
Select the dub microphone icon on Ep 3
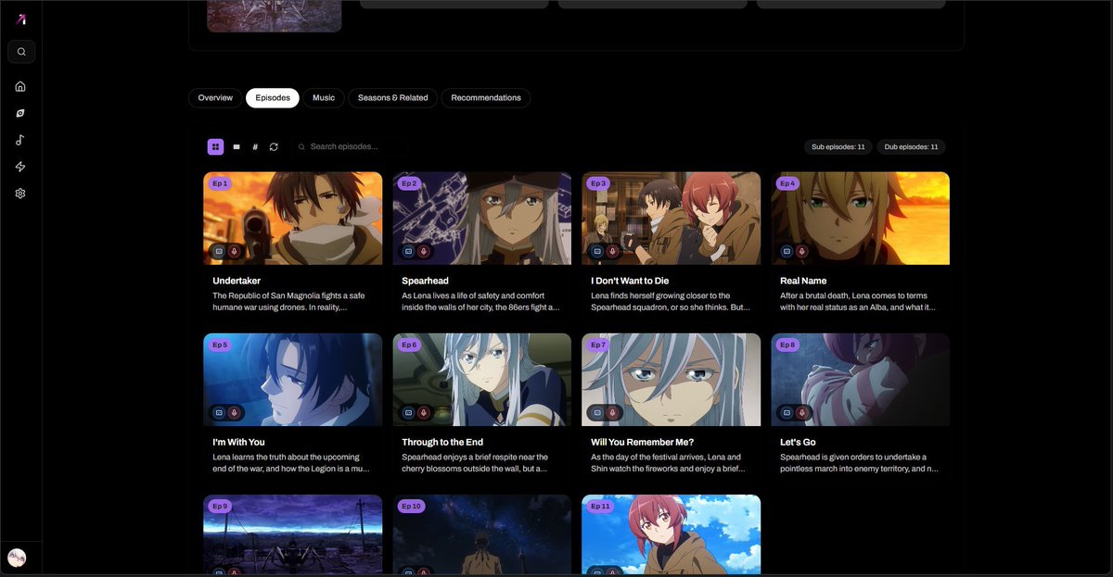(613, 251)
